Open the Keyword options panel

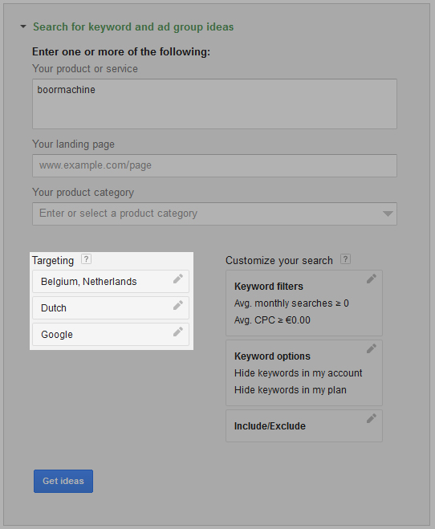point(304,372)
